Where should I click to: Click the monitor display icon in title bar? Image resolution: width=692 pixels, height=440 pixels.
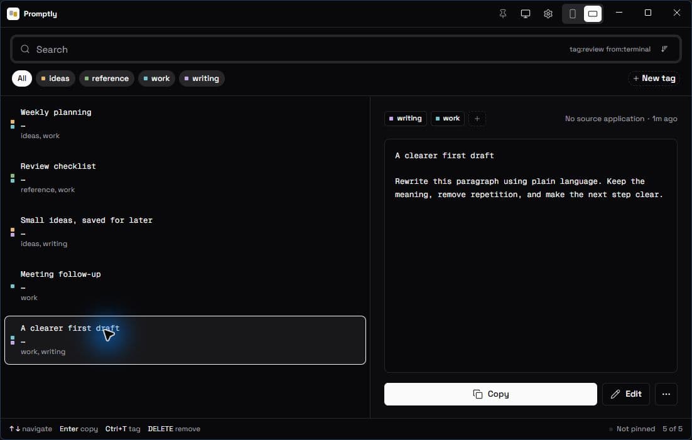pos(525,14)
